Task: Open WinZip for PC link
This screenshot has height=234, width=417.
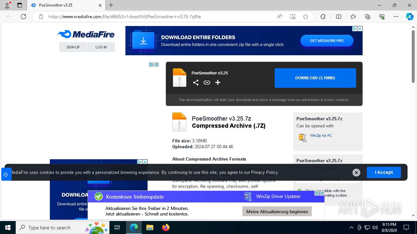Action: click(321, 136)
